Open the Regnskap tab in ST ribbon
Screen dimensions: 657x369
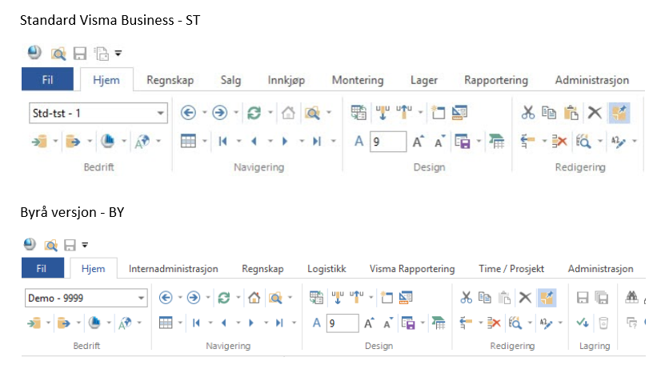170,80
